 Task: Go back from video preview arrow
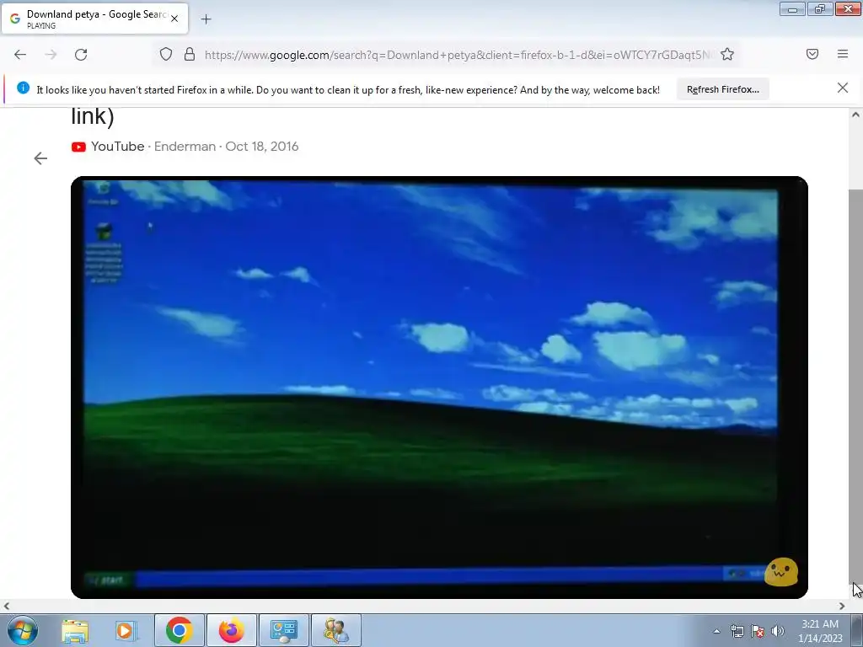pos(40,158)
